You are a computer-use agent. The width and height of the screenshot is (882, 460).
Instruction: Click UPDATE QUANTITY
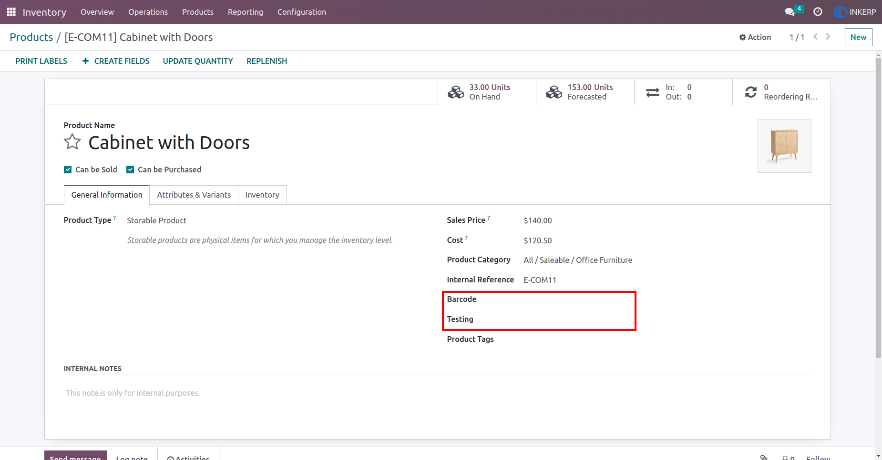click(198, 61)
